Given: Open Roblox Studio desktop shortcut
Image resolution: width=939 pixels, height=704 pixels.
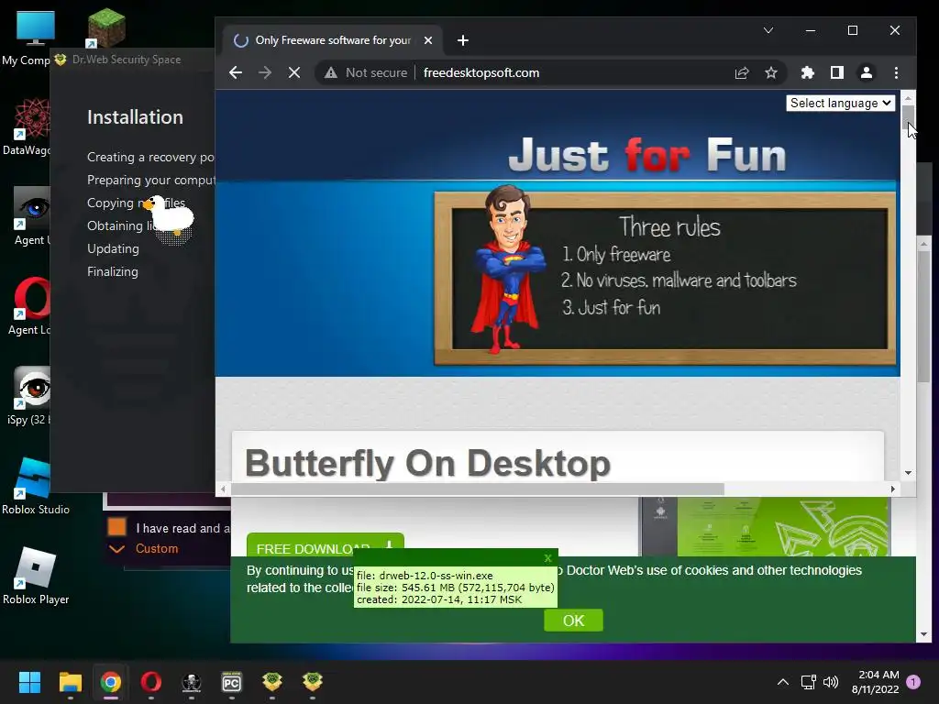Looking at the screenshot, I should [x=36, y=486].
